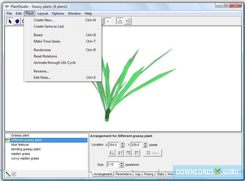The image size is (245, 181).
Task: Select maiden grass in the list
Action: coord(46,154)
